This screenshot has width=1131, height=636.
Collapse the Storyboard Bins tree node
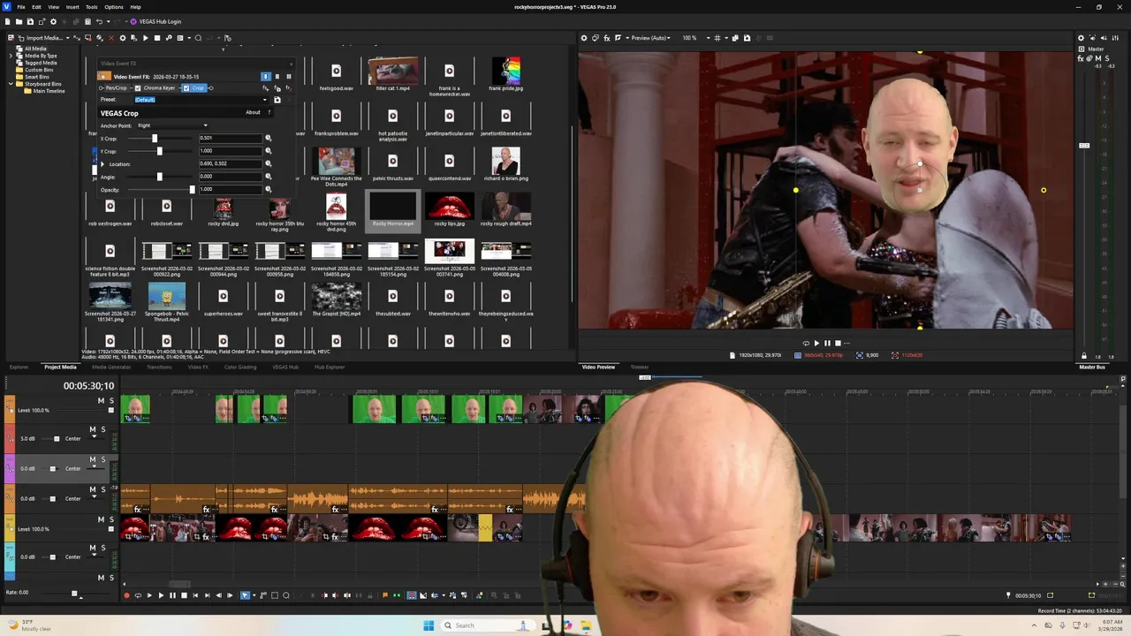[x=11, y=84]
